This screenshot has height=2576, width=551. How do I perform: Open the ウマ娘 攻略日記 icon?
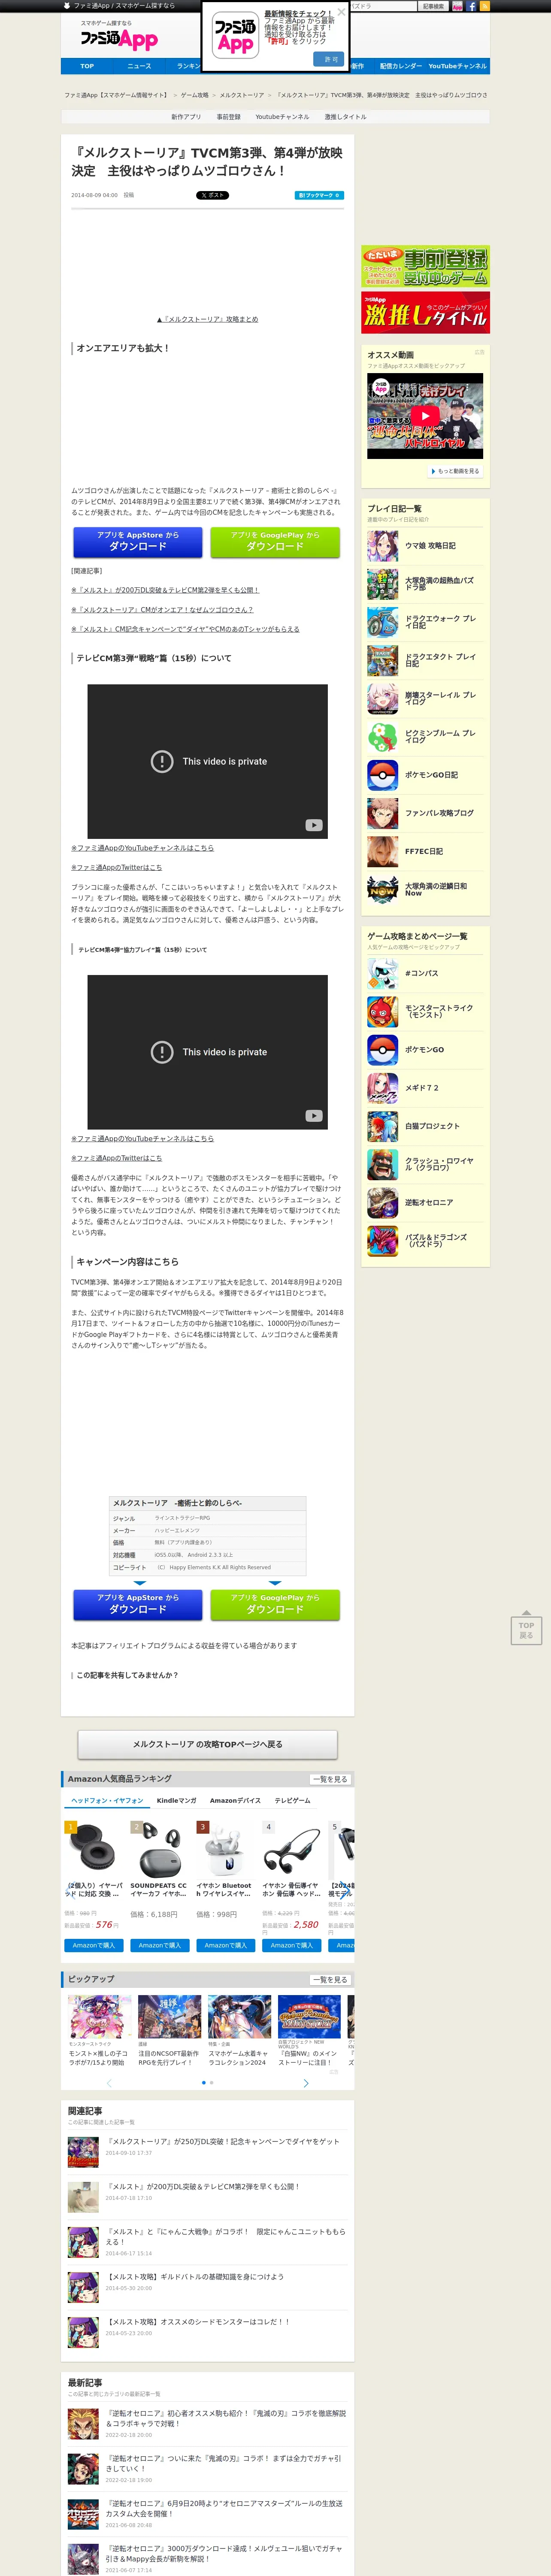click(382, 546)
